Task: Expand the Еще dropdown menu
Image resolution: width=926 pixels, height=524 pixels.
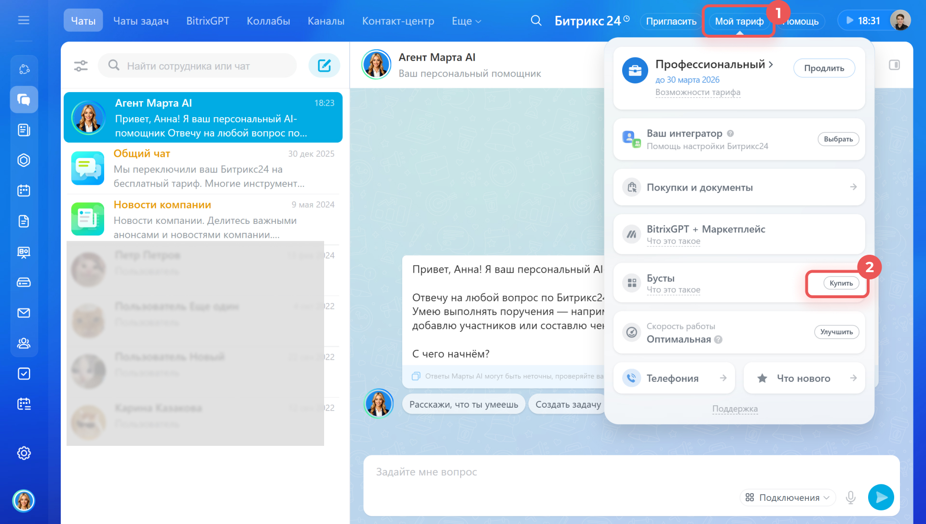Action: (466, 21)
